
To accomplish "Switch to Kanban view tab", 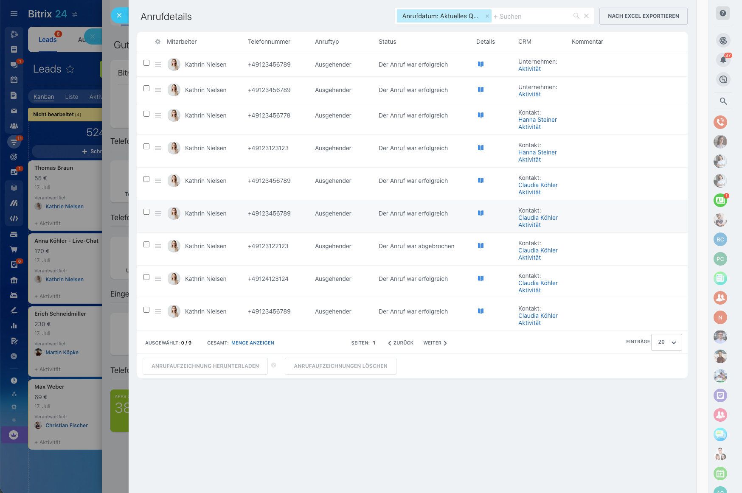I will click(44, 97).
